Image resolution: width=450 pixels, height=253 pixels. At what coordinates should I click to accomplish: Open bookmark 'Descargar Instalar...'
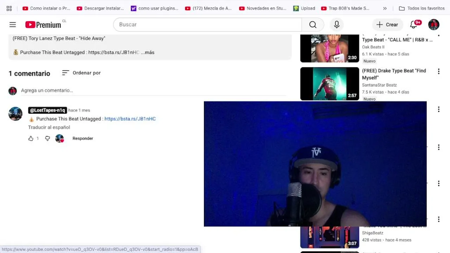(x=100, y=8)
